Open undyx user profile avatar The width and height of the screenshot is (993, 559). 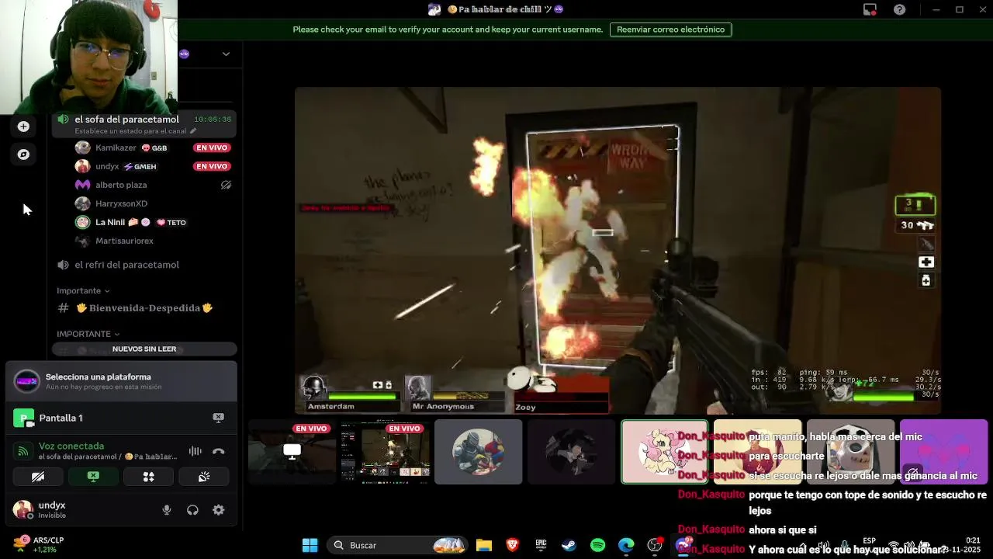tap(23, 510)
